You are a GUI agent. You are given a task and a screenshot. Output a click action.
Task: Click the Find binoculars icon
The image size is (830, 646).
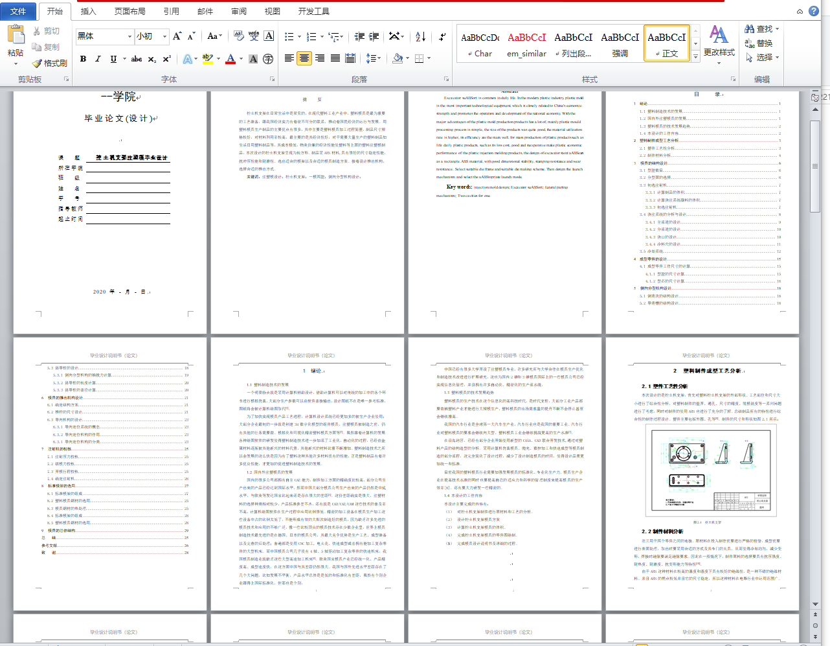pos(750,29)
